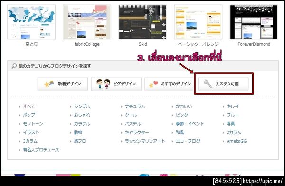285x186 pixels.
Task: Open the すべて category link
Action: [x=29, y=106]
